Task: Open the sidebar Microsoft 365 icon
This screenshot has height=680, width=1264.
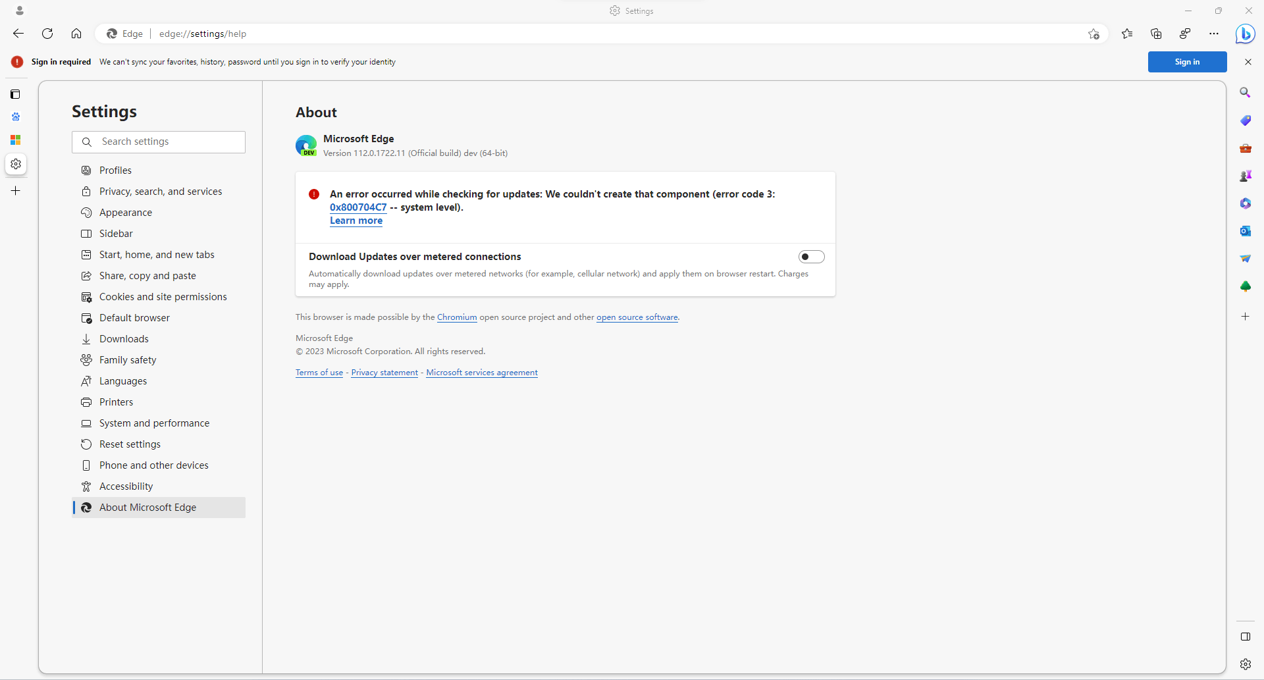Action: (x=1246, y=203)
